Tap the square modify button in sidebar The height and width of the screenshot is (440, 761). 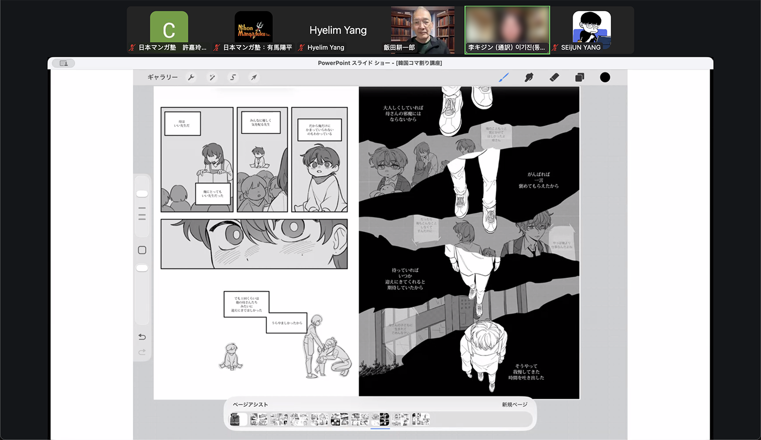click(142, 250)
